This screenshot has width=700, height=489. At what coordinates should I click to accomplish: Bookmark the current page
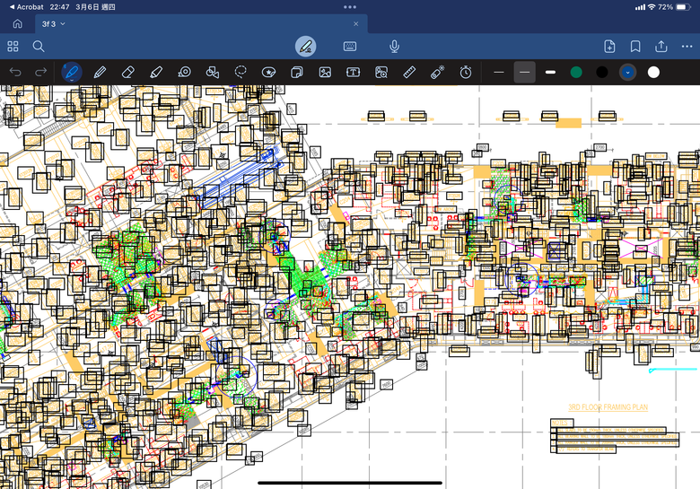(635, 47)
